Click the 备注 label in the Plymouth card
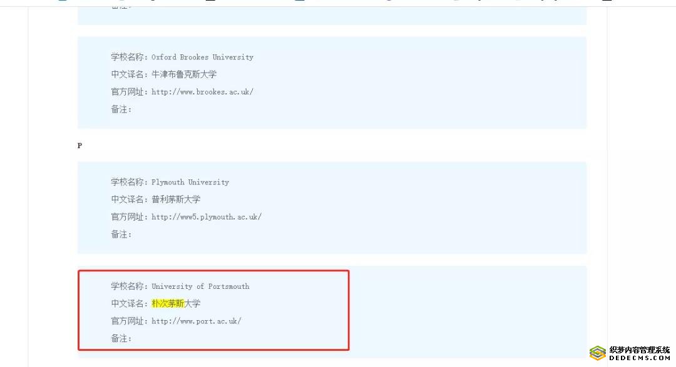The image size is (676, 367). click(121, 234)
